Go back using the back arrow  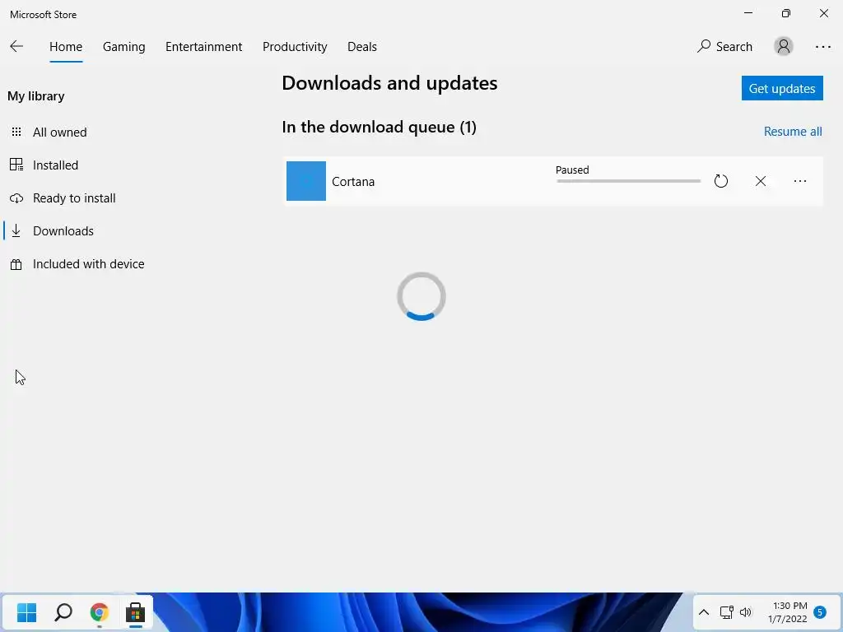[16, 47]
